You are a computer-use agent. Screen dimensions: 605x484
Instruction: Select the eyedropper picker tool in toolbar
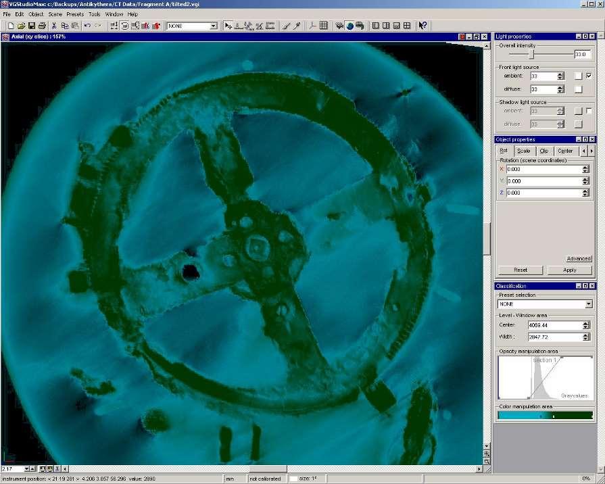tap(297, 26)
